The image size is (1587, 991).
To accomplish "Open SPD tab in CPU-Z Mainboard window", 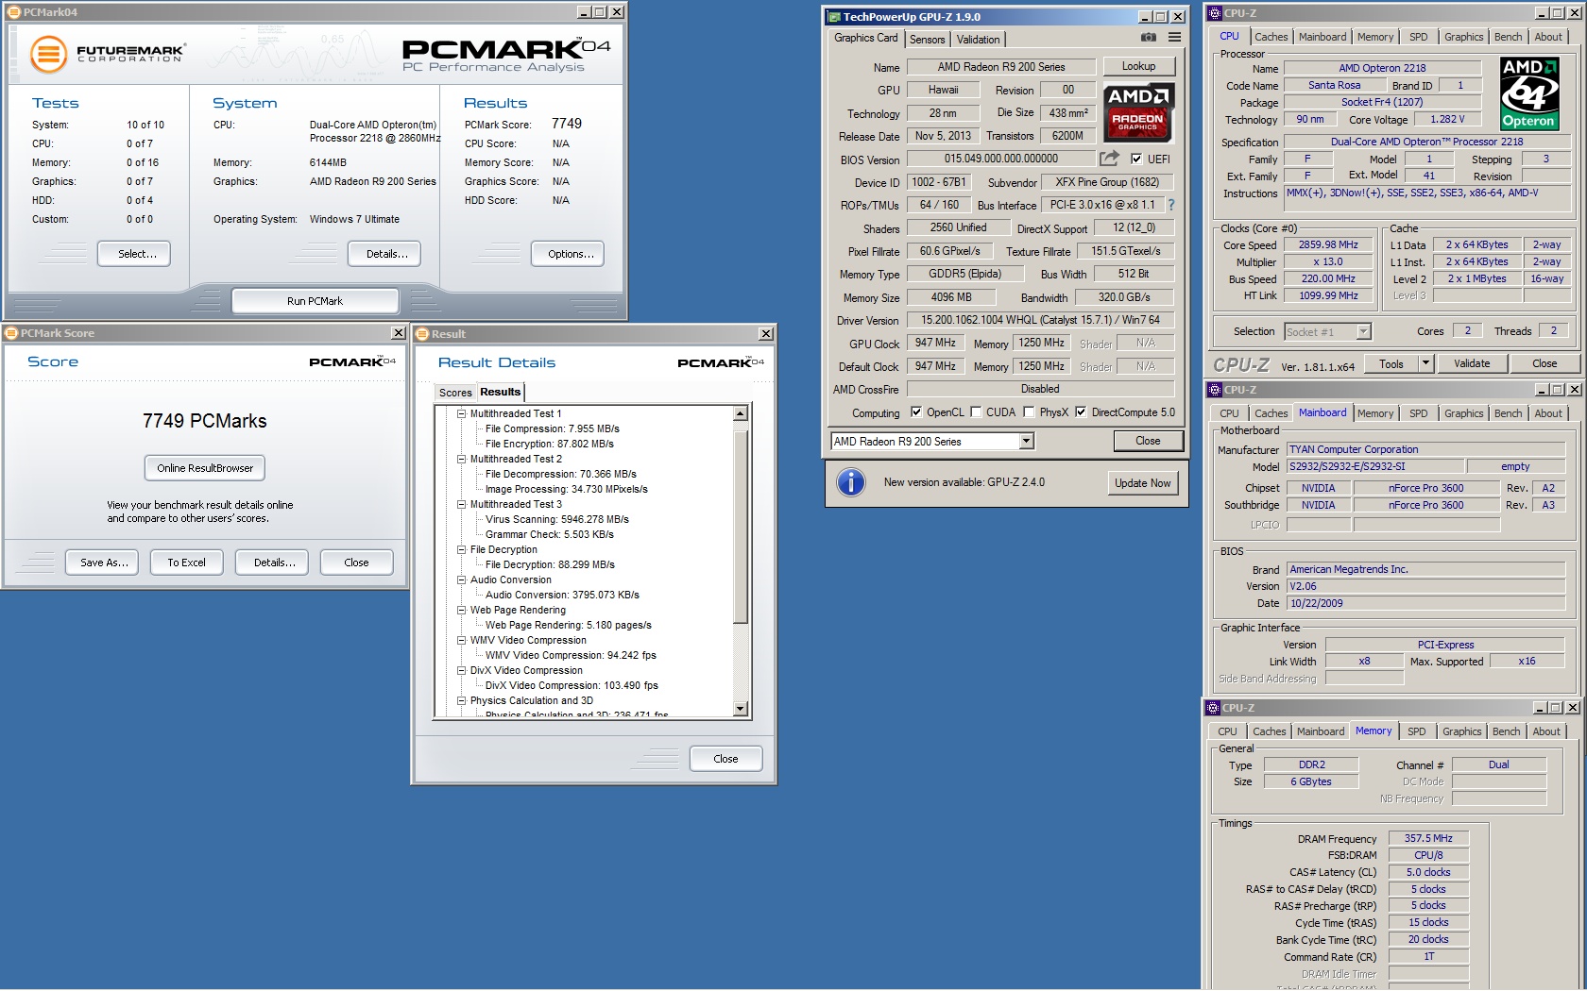I will [1418, 413].
